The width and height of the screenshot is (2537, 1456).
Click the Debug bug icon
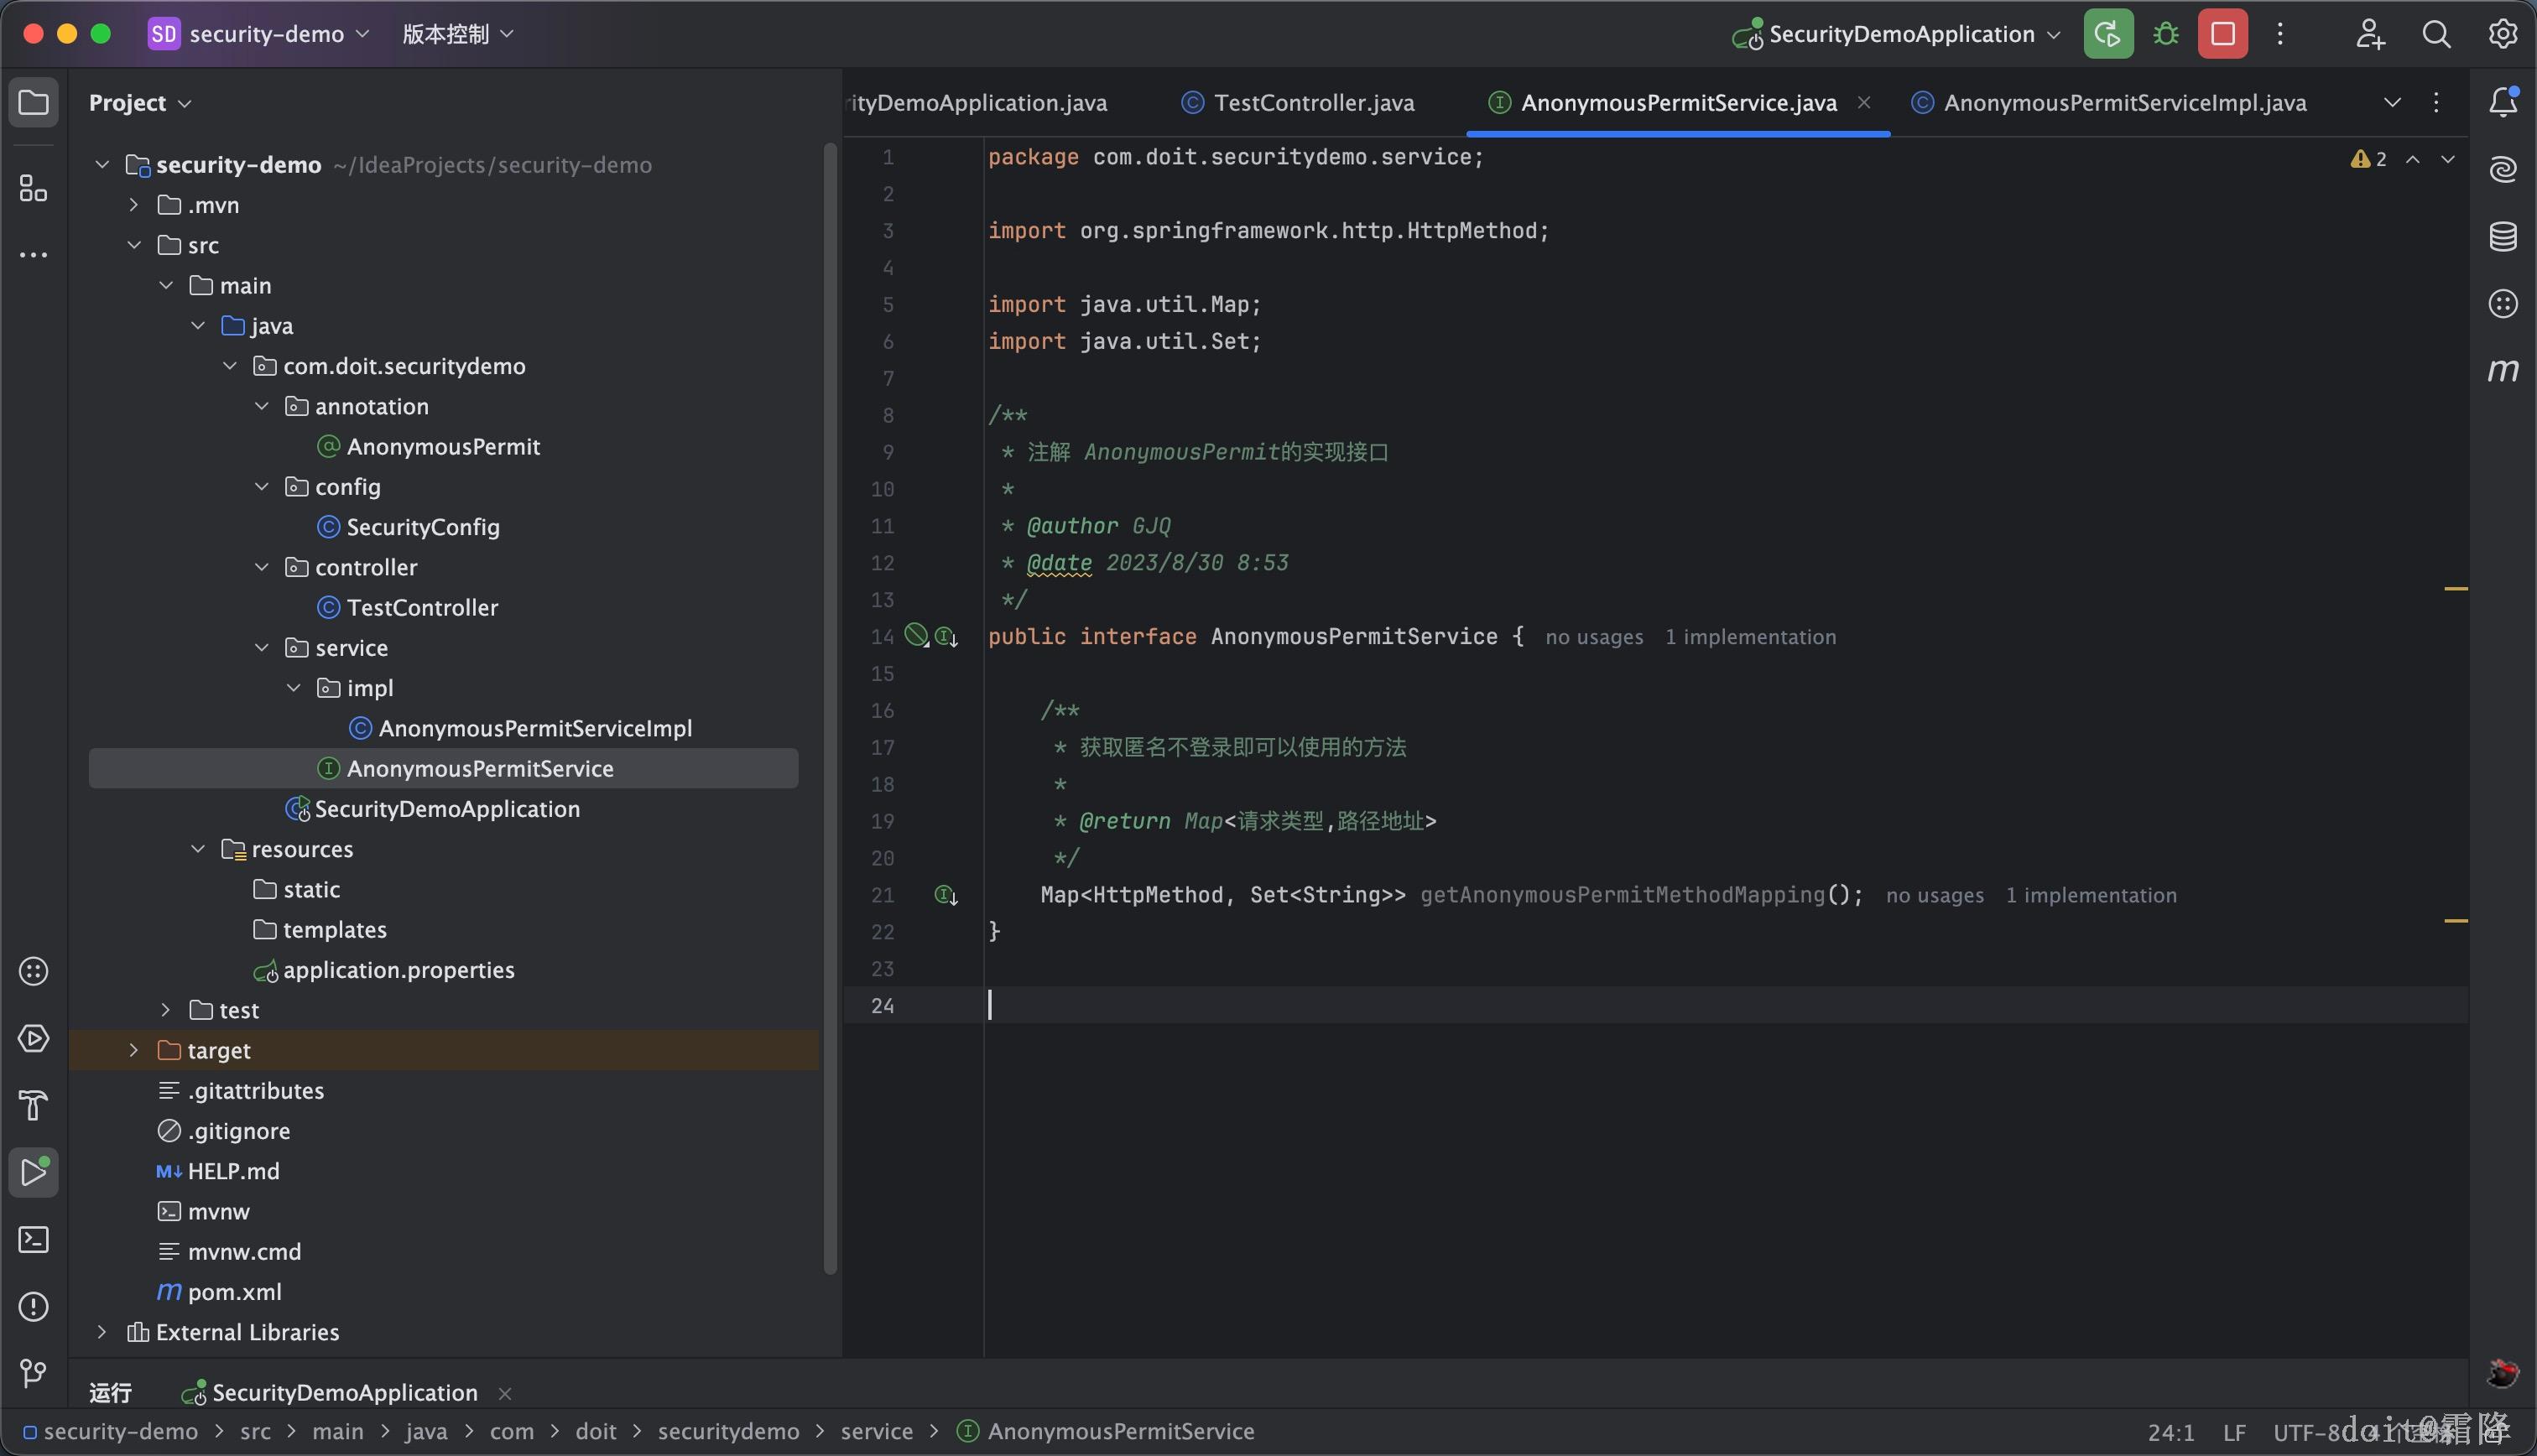click(2166, 34)
